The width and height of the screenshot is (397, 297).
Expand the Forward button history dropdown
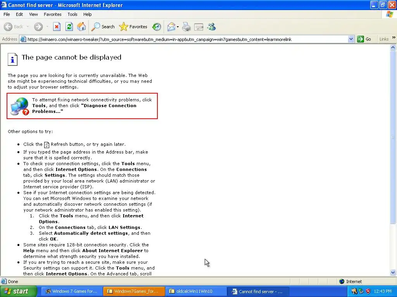coord(47,27)
